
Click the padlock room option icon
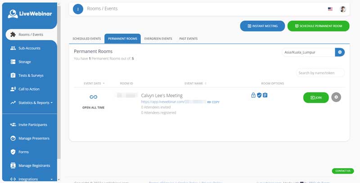click(x=253, y=95)
